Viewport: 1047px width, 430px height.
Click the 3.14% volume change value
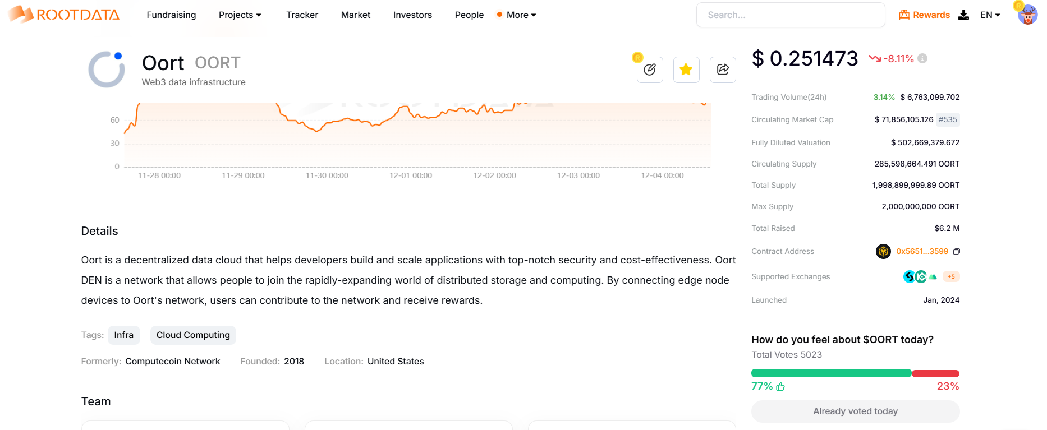pyautogui.click(x=884, y=98)
